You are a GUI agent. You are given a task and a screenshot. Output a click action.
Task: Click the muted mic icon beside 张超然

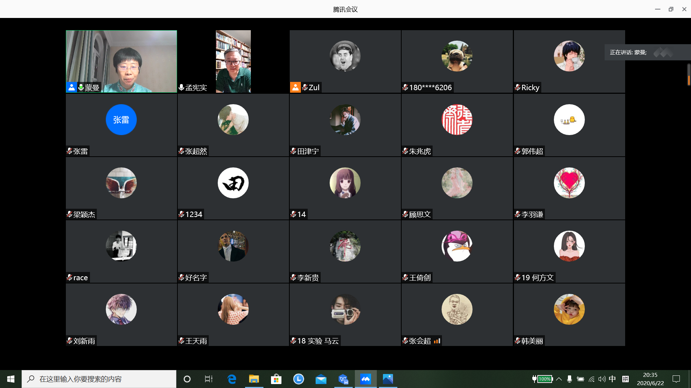point(181,151)
